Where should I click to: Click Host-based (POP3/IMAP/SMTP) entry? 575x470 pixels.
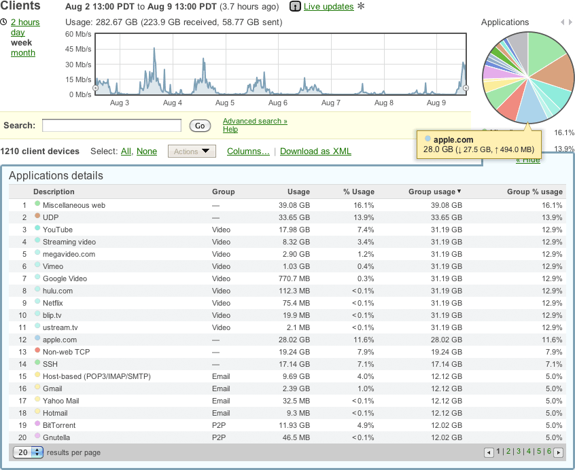point(97,376)
